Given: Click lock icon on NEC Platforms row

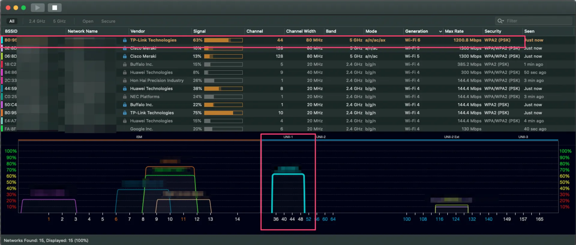Looking at the screenshot, I should (124, 97).
